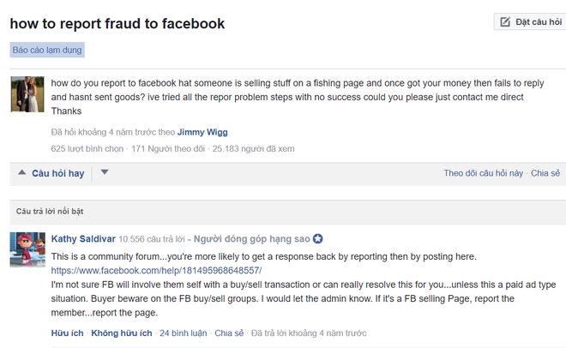Expand the 24 bình luận comments
The height and width of the screenshot is (348, 566).
[184, 333]
